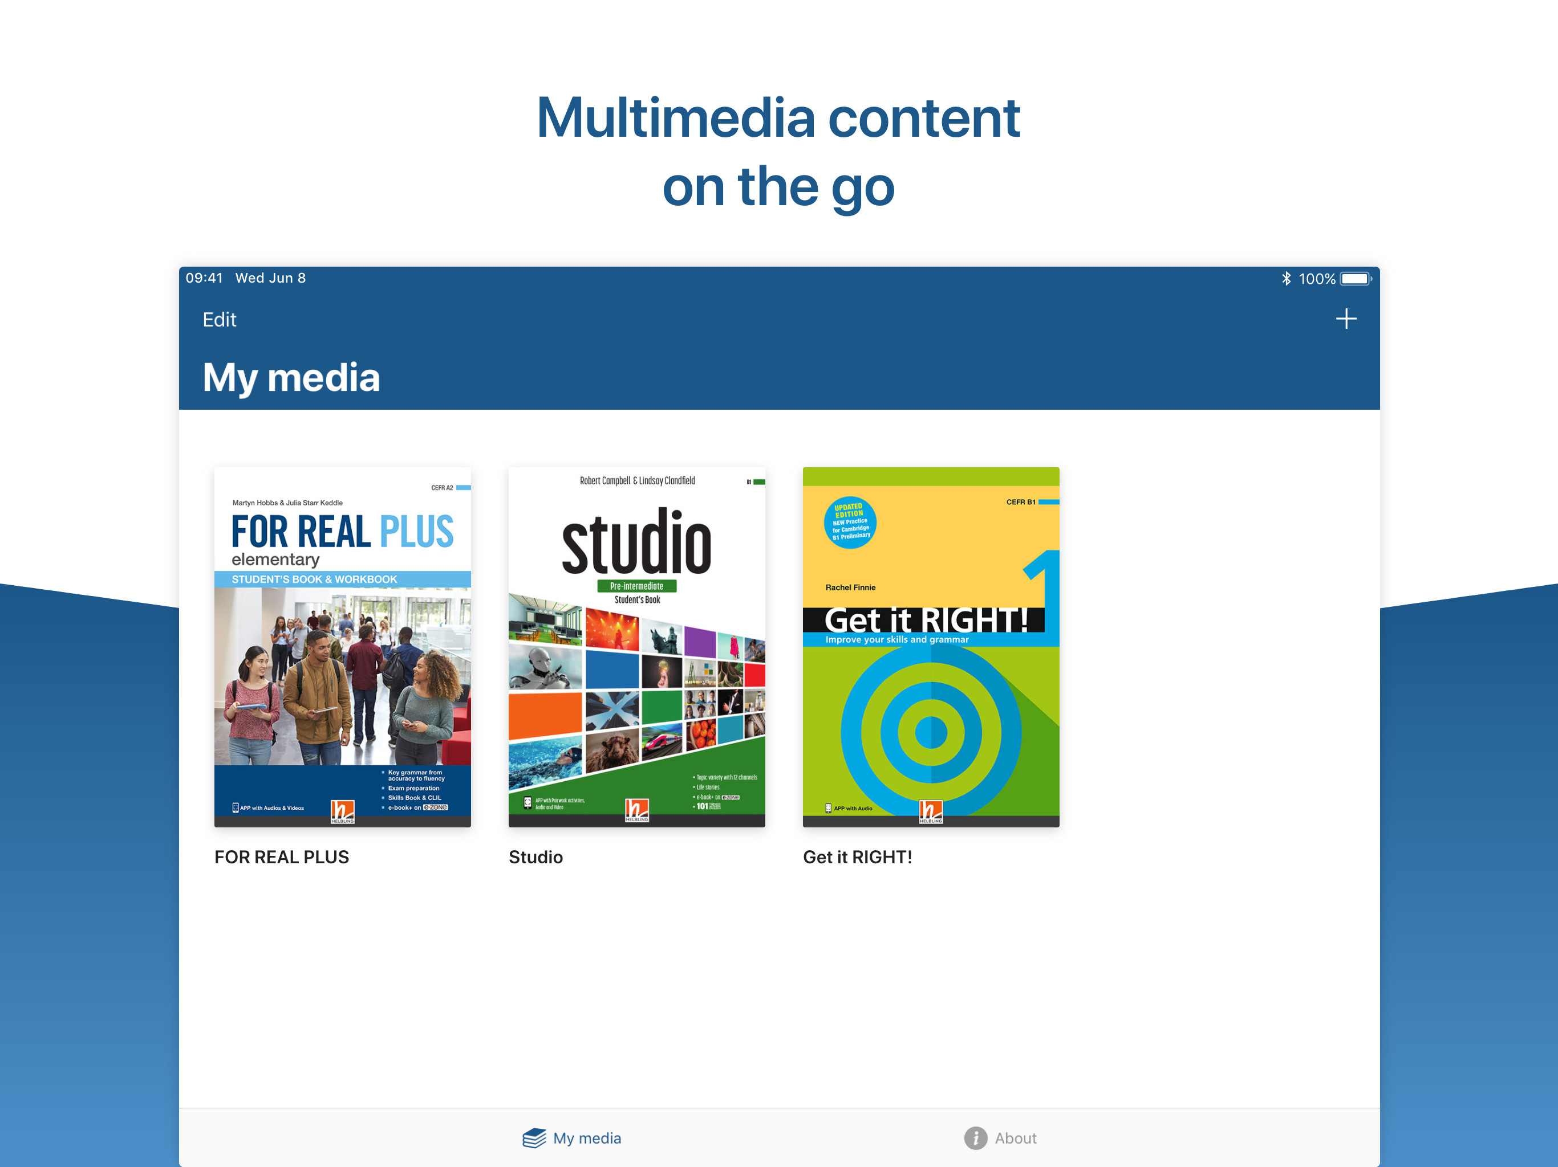The height and width of the screenshot is (1167, 1558).
Task: Tap the Bluetooth status icon
Action: [1285, 279]
